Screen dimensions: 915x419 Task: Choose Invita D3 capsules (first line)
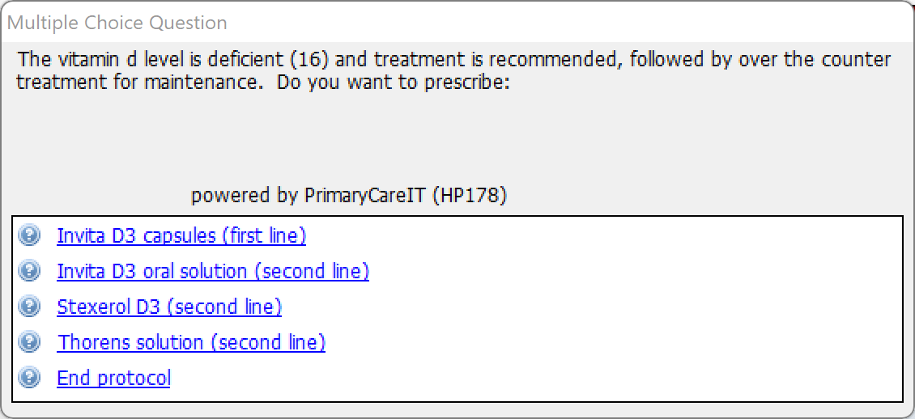[x=181, y=236]
